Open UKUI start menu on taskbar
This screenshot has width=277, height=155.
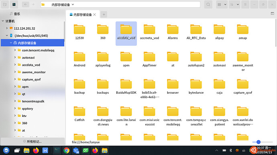point(6,151)
